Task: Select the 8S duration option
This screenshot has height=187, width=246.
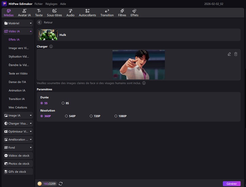Action: pos(63,103)
